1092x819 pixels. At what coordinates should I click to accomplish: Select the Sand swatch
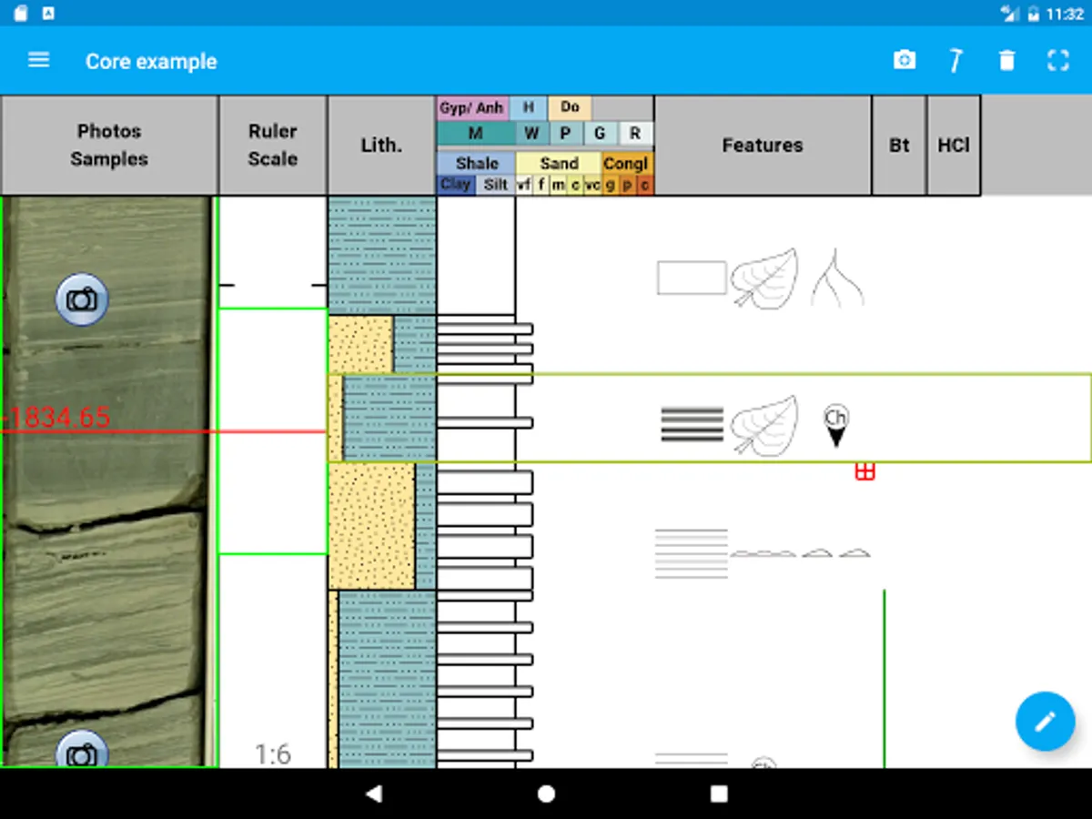pos(559,163)
